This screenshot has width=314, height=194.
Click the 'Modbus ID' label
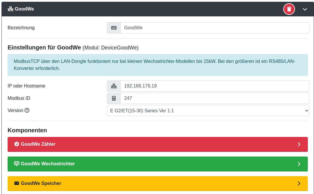click(x=19, y=98)
